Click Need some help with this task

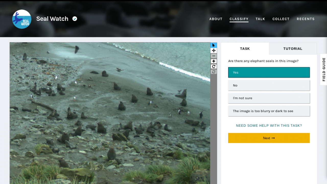point(269,125)
